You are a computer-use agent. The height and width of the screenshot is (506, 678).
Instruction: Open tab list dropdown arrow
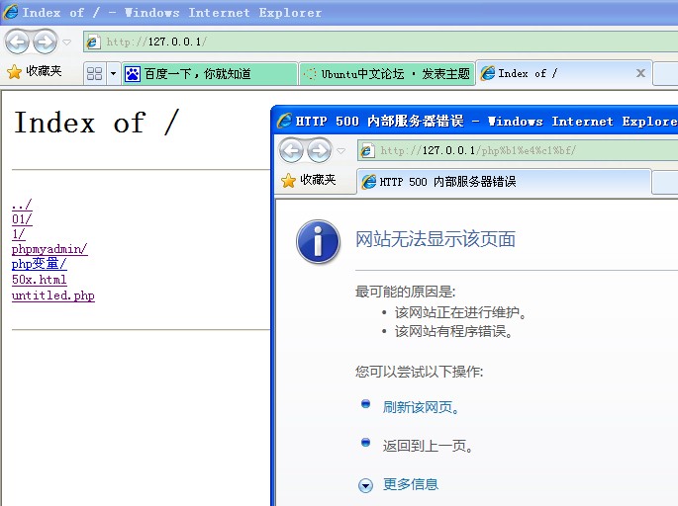tap(113, 73)
